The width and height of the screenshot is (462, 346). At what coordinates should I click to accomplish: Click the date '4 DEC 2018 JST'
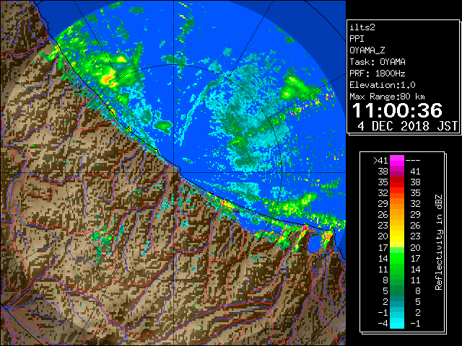(x=407, y=126)
